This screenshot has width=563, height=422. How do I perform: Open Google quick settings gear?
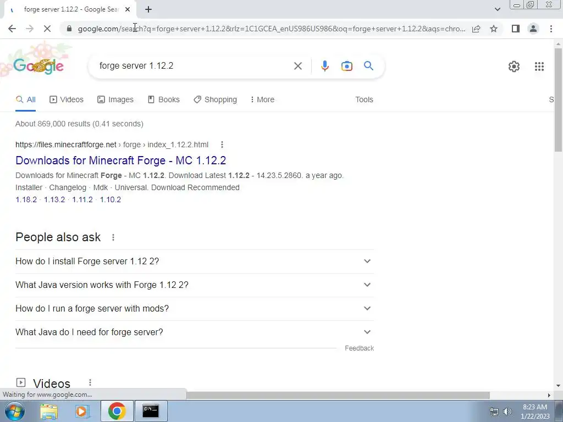point(514,66)
